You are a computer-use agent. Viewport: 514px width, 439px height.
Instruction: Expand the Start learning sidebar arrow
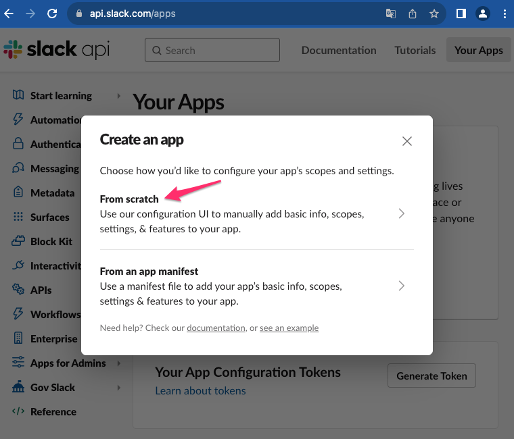point(118,96)
